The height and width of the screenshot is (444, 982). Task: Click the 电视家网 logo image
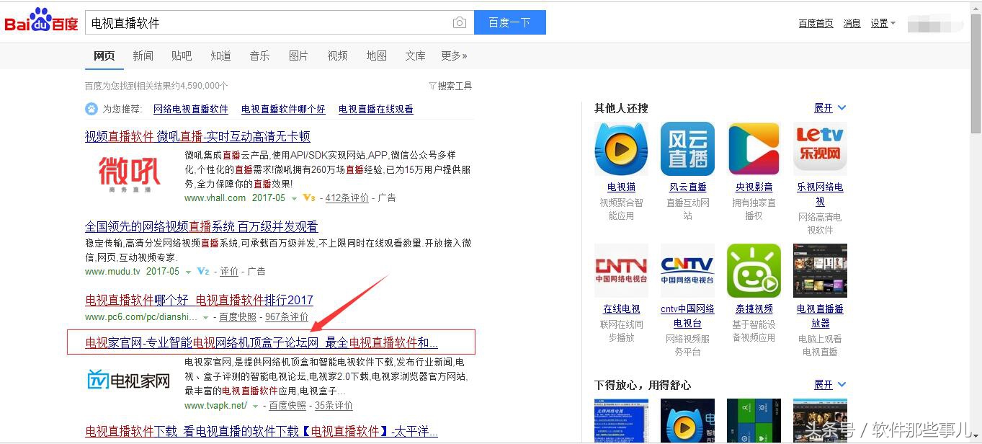128,380
